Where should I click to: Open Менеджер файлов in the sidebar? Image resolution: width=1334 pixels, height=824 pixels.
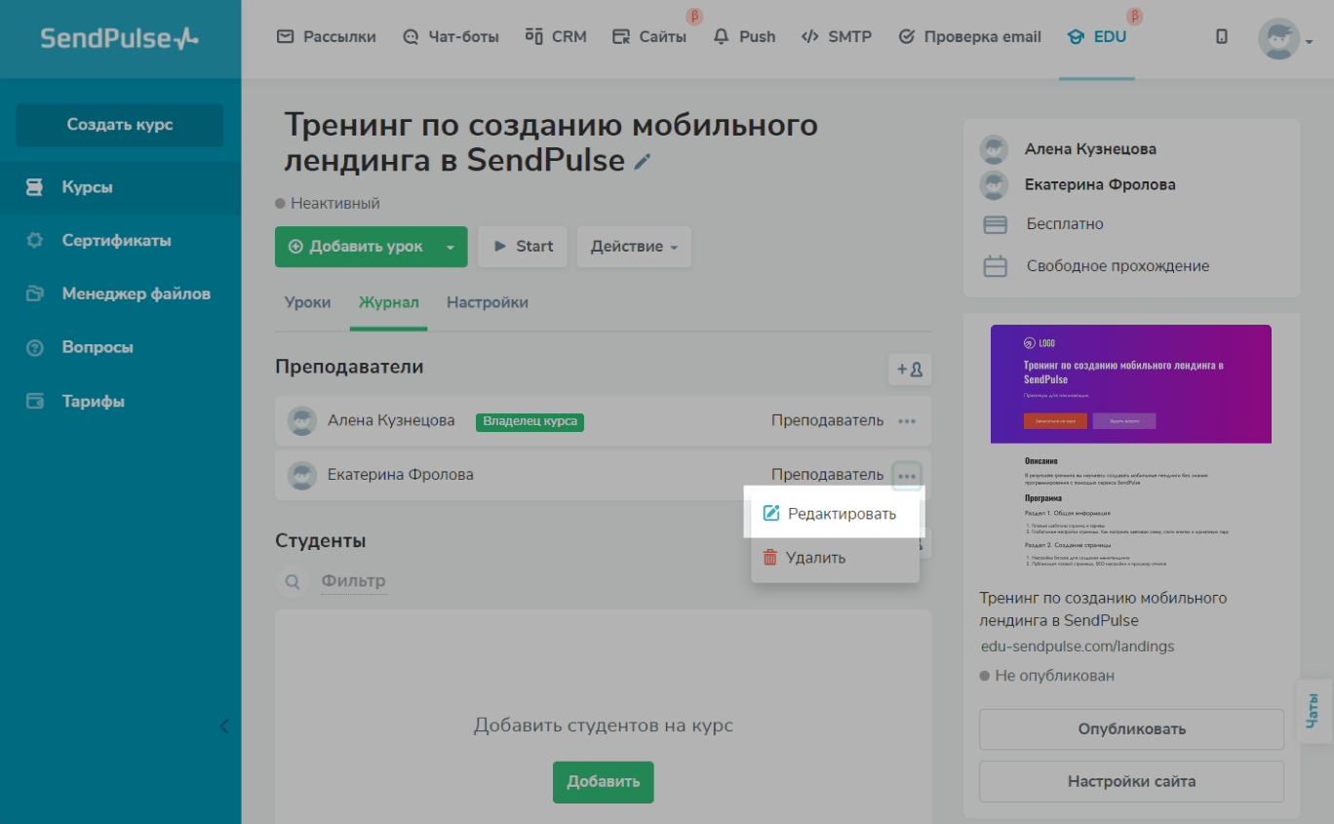pos(120,294)
